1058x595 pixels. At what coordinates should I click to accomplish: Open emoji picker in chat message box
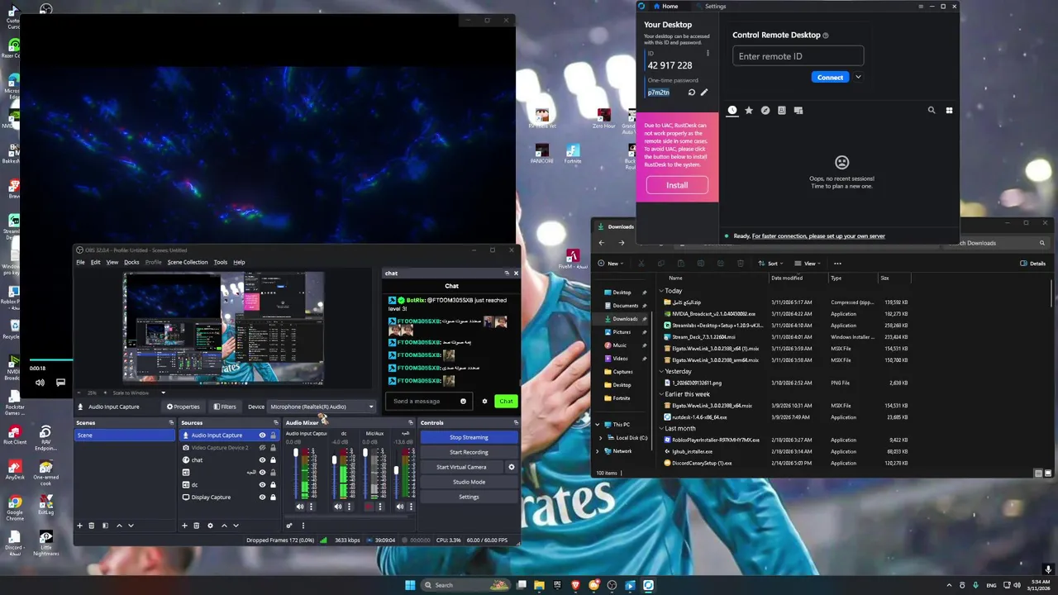(463, 401)
